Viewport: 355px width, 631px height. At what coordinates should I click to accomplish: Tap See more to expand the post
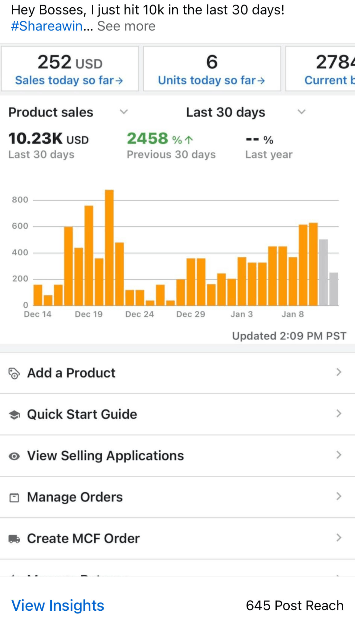(x=126, y=26)
